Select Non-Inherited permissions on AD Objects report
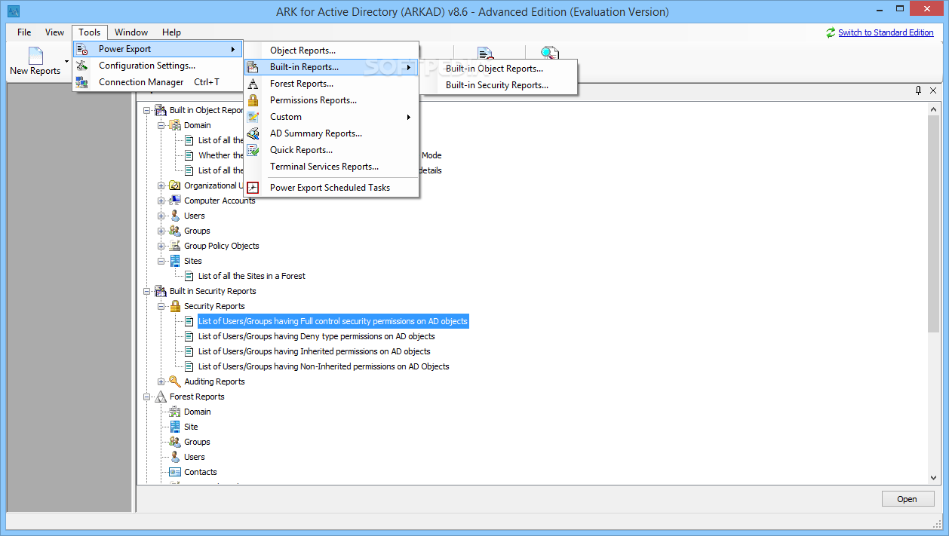The width and height of the screenshot is (949, 536). pos(324,366)
